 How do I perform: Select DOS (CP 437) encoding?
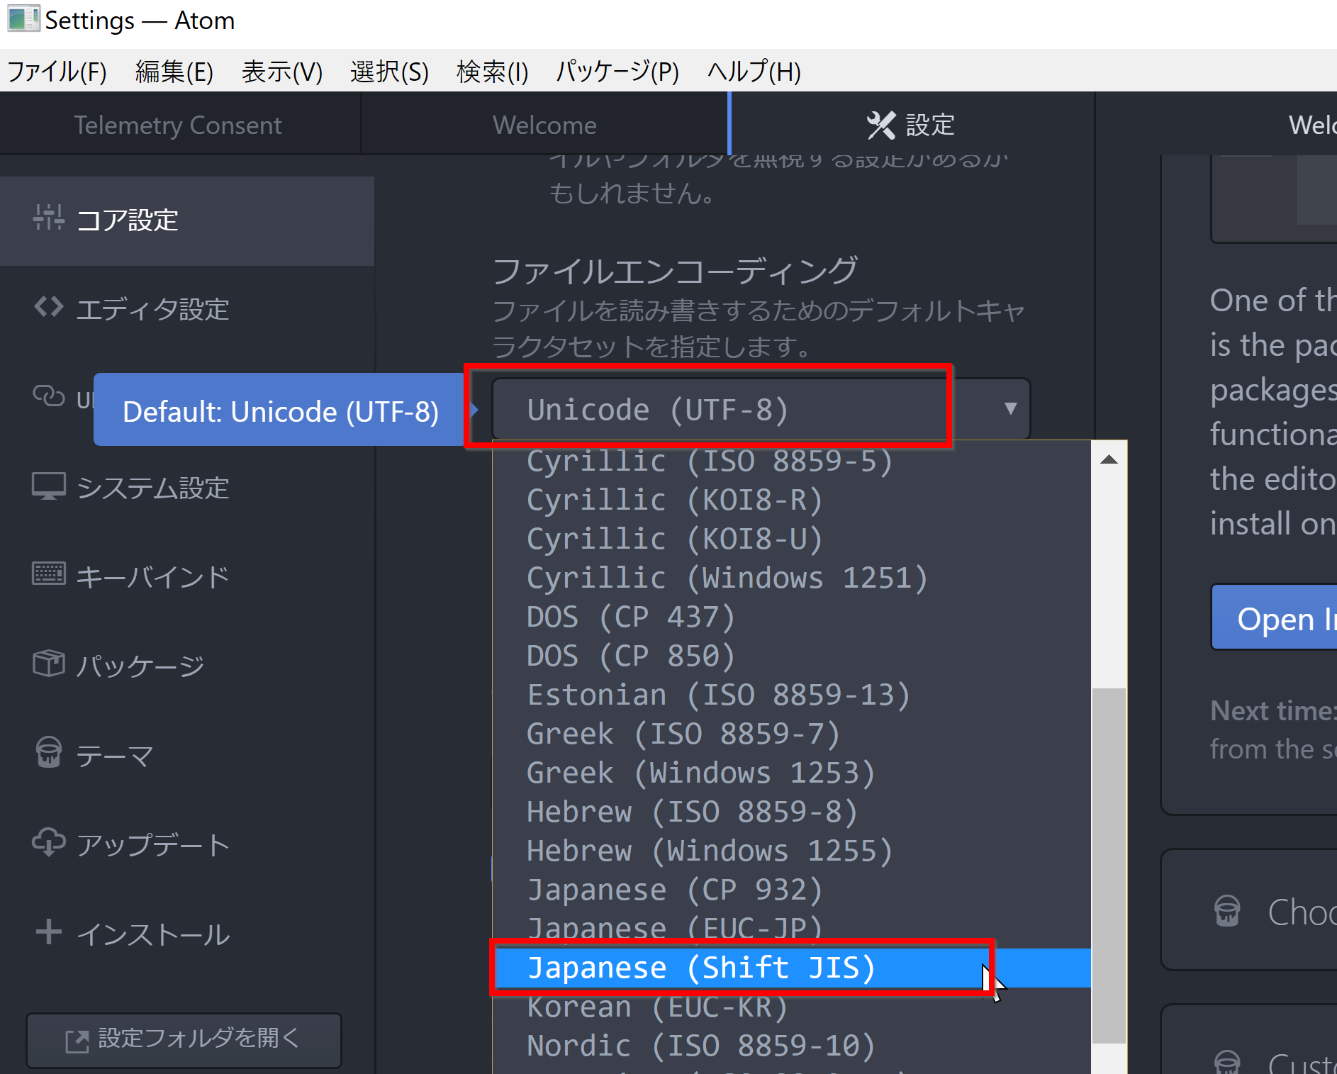[791, 617]
